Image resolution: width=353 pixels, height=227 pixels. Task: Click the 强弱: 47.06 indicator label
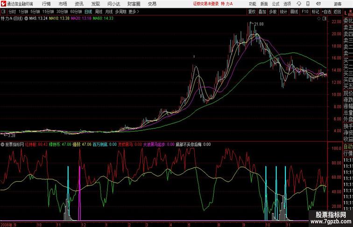coord(82,144)
